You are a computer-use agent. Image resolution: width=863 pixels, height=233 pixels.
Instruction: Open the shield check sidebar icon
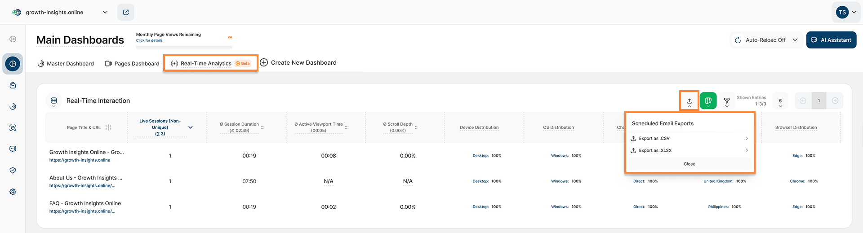(x=13, y=171)
